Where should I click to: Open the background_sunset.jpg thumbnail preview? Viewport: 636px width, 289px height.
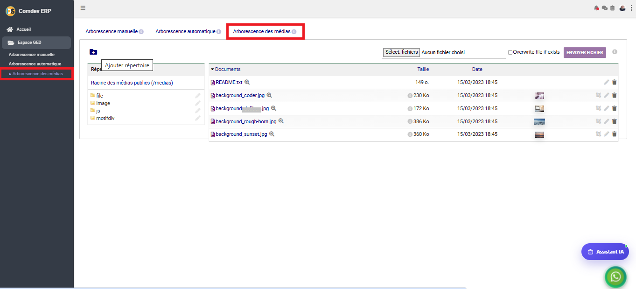coord(539,134)
